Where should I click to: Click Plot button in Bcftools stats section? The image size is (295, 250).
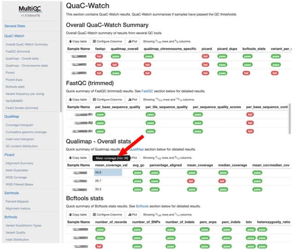click(134, 215)
